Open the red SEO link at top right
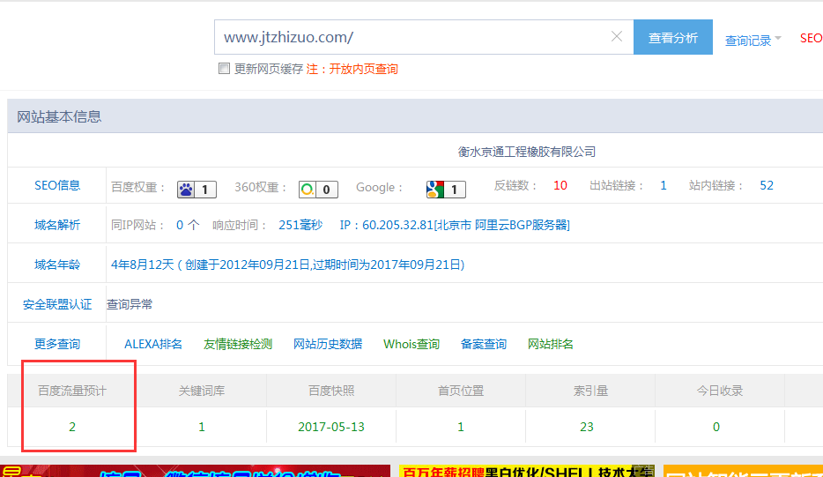This screenshot has width=823, height=477. tap(811, 38)
